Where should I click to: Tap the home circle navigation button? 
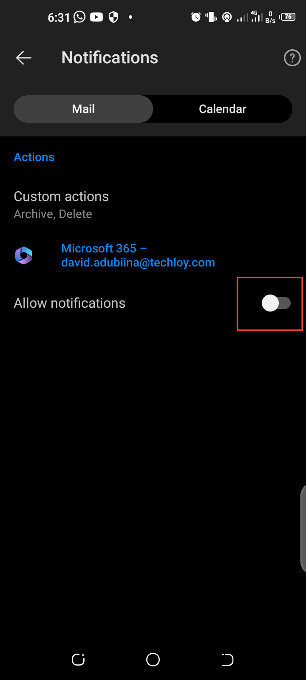pyautogui.click(x=153, y=660)
